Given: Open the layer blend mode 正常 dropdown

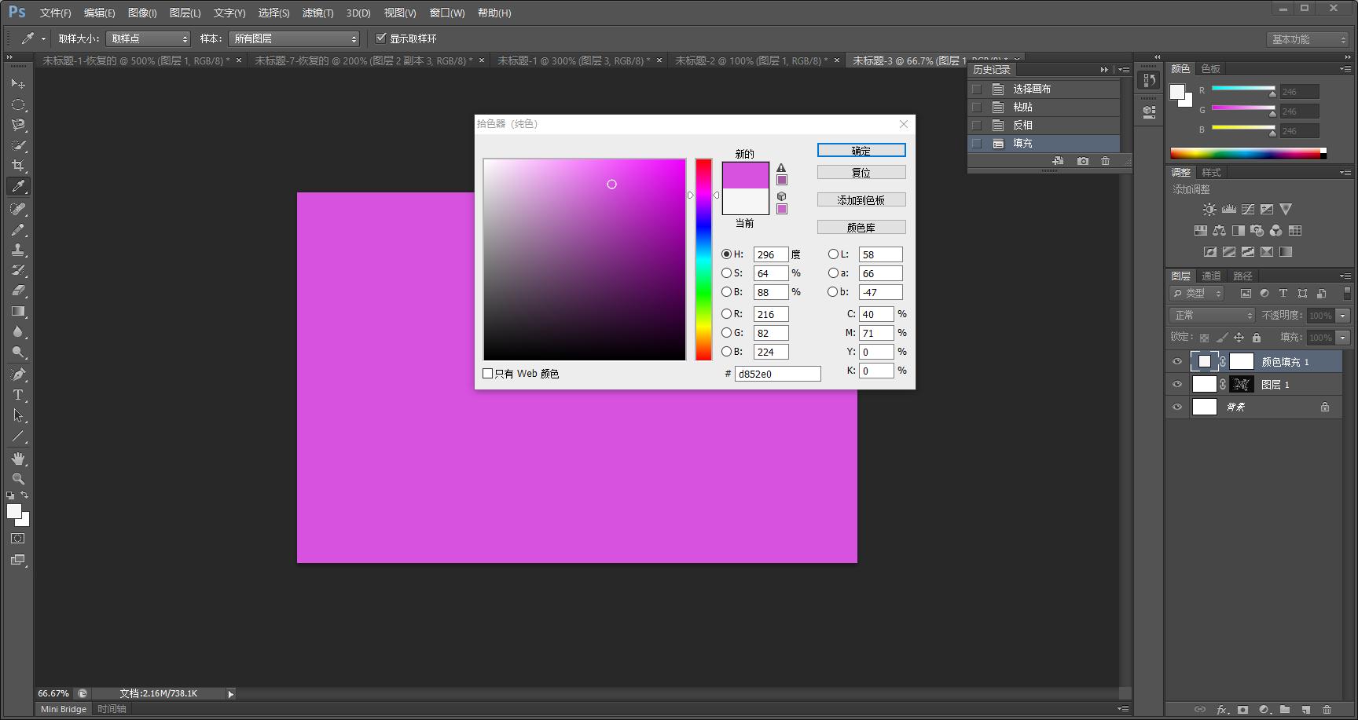Looking at the screenshot, I should tap(1212, 315).
